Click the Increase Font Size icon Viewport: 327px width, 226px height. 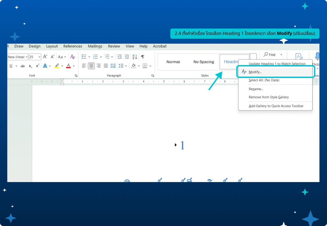(x=45, y=57)
